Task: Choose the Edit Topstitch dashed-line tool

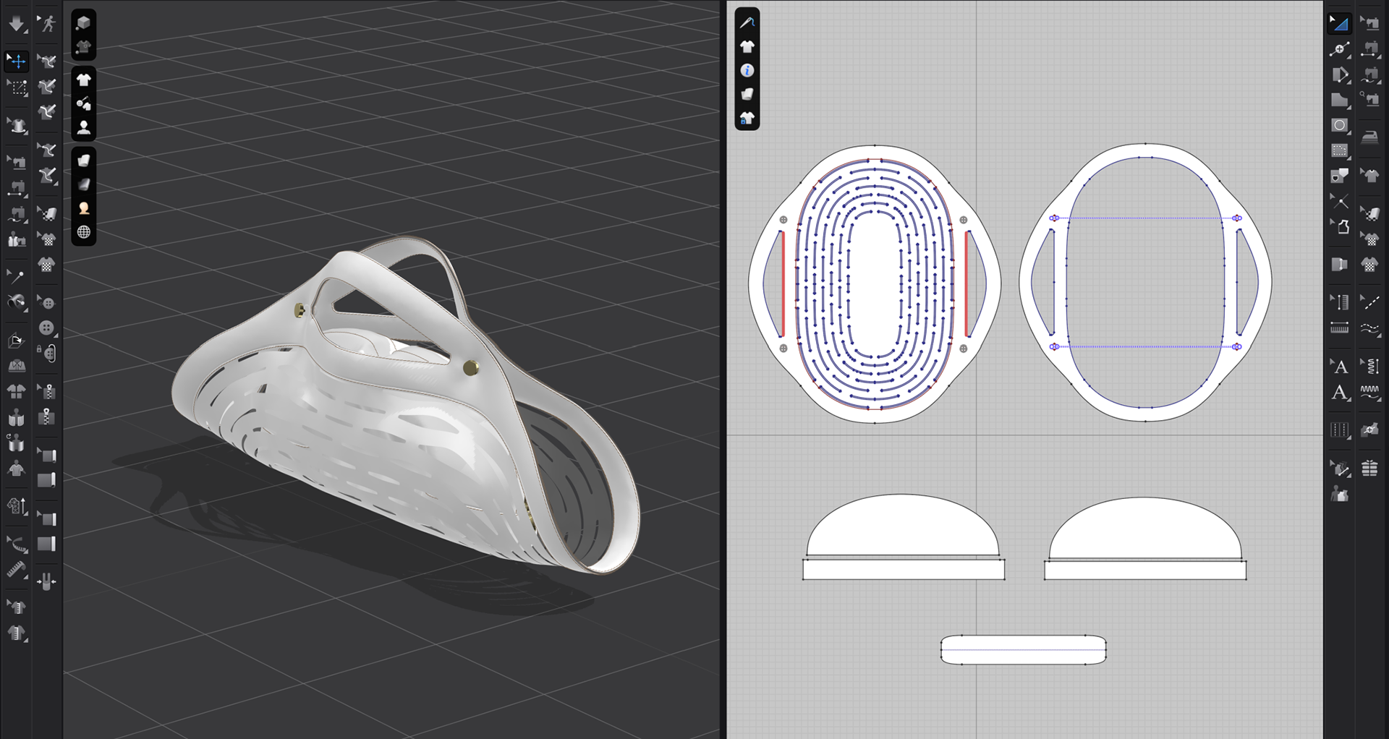Action: click(1370, 302)
